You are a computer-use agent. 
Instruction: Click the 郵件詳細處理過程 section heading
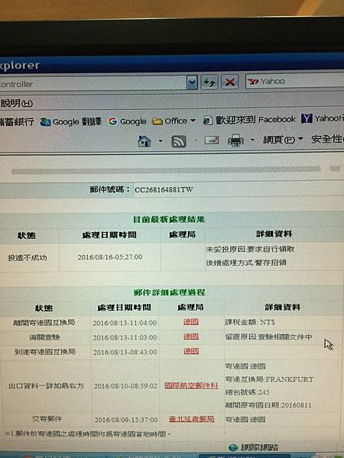pos(170,292)
